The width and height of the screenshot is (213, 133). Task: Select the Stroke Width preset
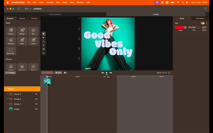pos(11,51)
